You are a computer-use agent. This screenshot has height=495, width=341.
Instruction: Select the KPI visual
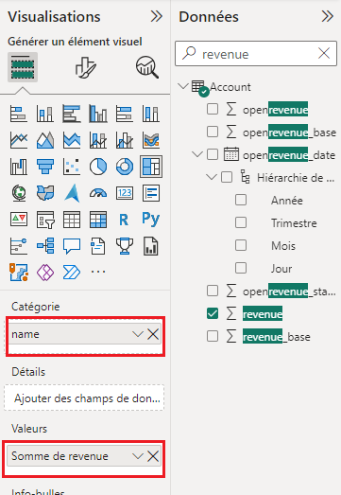coord(19,220)
